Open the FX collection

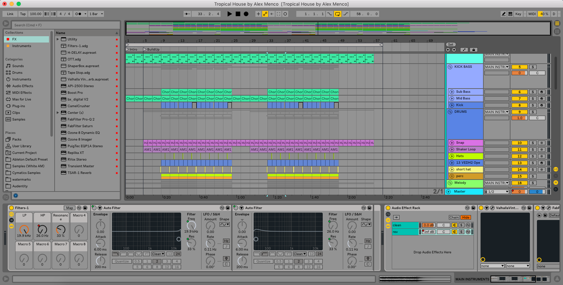[26, 39]
